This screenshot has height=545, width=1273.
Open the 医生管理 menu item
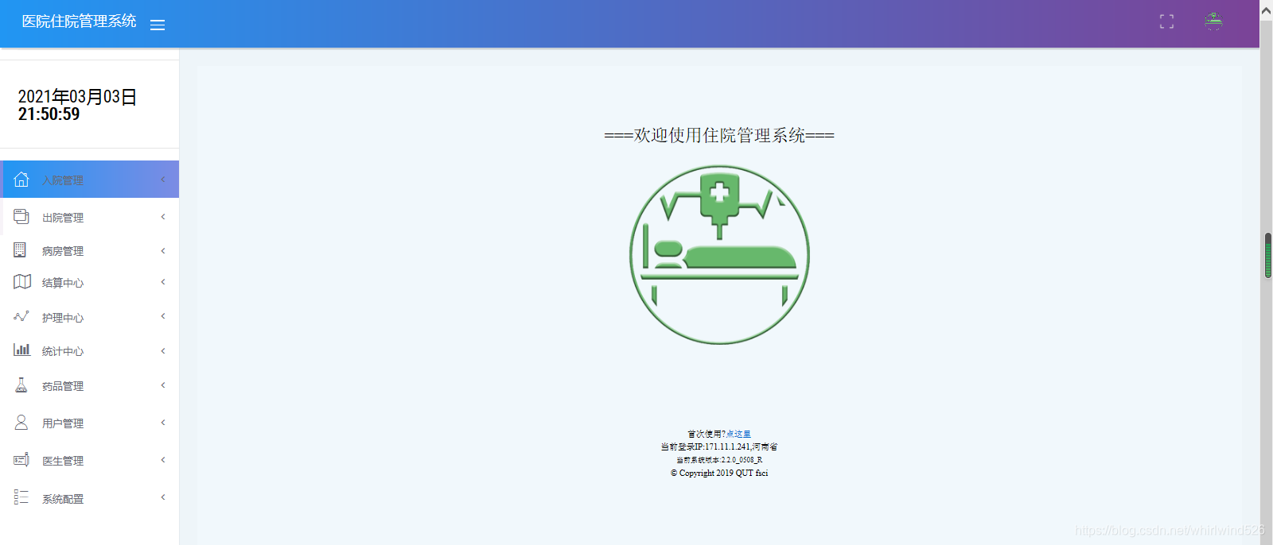pos(90,461)
